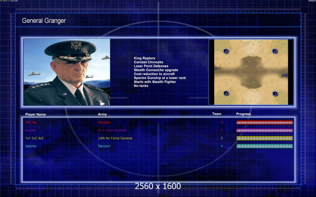Click the "Progress" column header
The width and height of the screenshot is (316, 197).
click(x=244, y=114)
